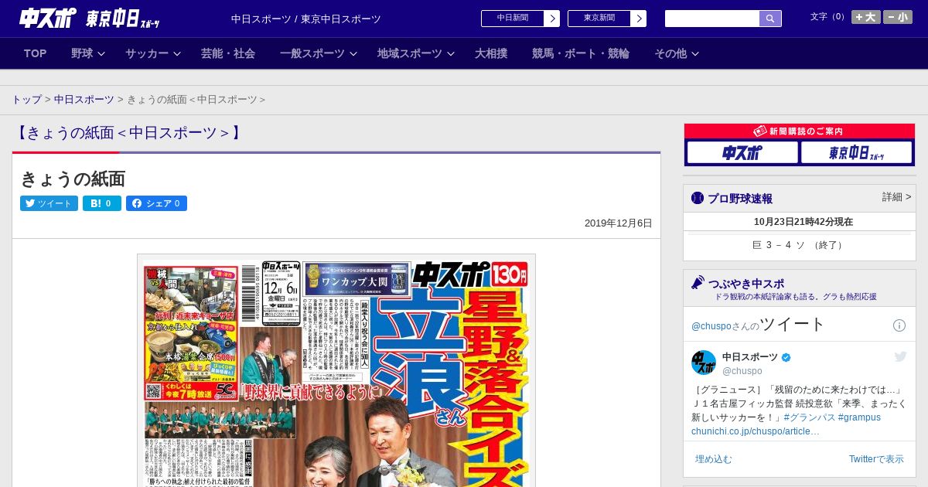Click the Twitter bird icon in tweet
The width and height of the screenshot is (928, 487).
(900, 356)
